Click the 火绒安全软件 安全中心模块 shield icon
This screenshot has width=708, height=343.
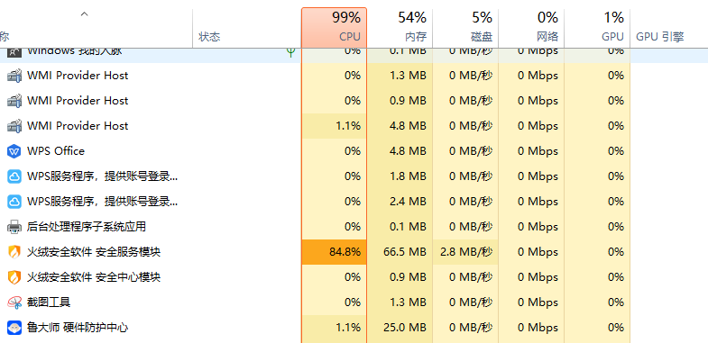click(14, 276)
